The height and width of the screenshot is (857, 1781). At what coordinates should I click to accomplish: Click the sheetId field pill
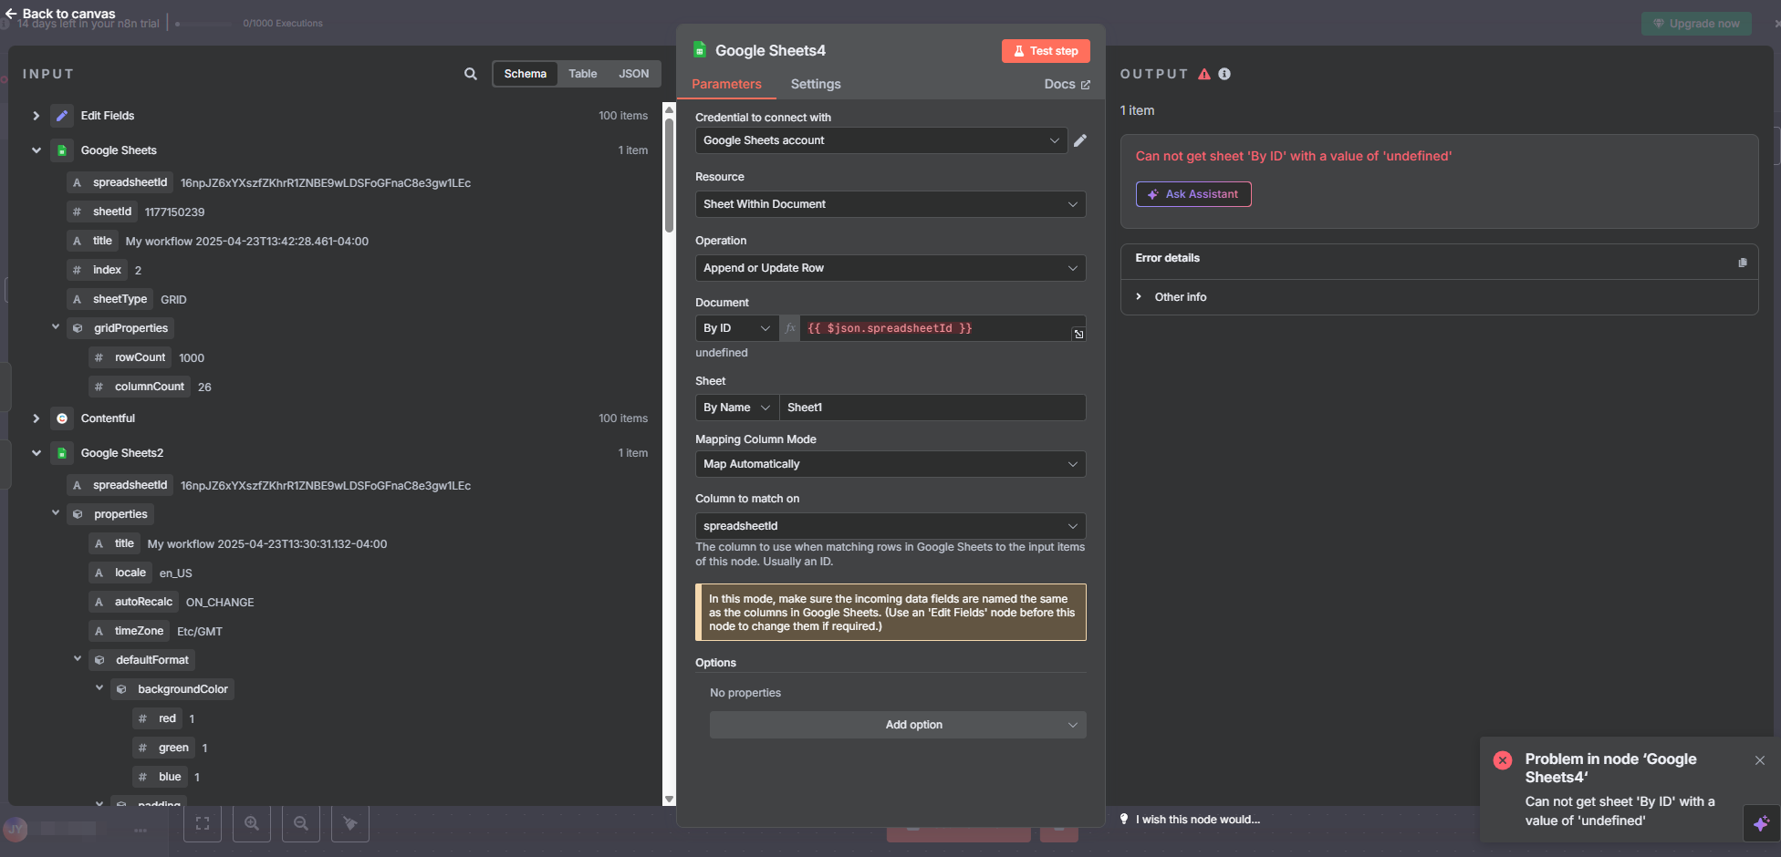coord(103,212)
